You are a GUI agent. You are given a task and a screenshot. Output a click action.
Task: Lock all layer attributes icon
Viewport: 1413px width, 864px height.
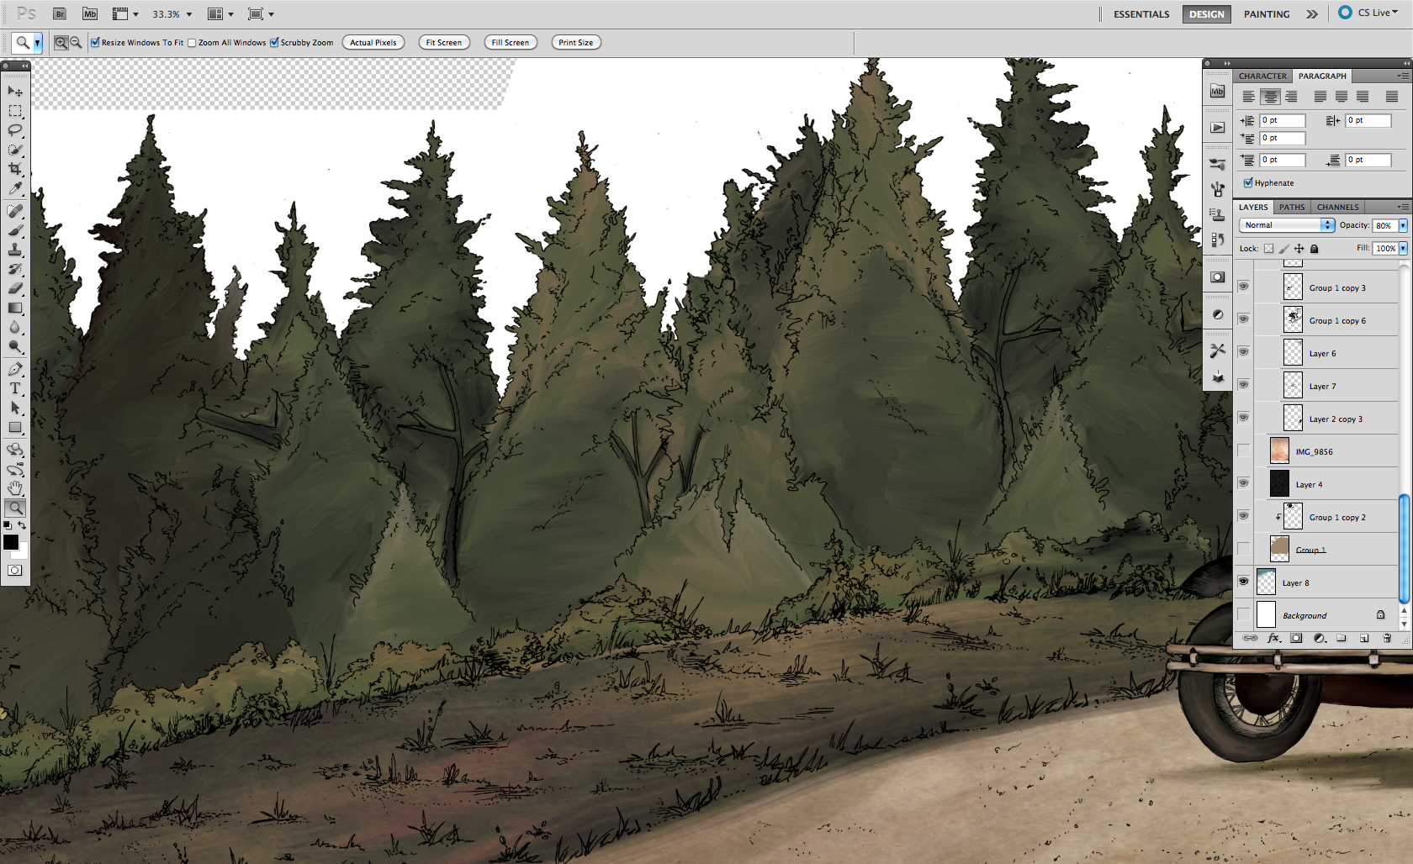[x=1315, y=249]
